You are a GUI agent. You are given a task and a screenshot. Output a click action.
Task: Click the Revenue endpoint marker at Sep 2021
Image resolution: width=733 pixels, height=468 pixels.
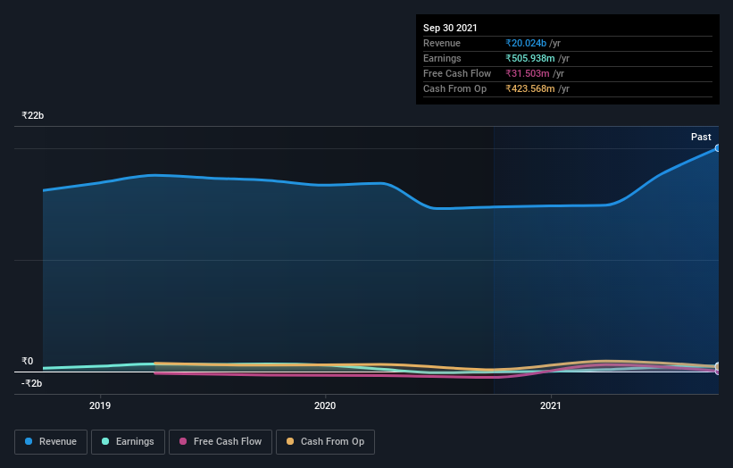click(718, 148)
